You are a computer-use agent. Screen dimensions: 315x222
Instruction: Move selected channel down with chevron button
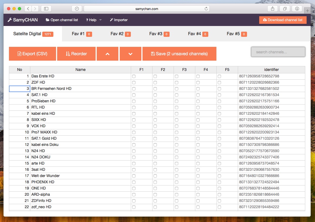pyautogui.click(x=131, y=54)
